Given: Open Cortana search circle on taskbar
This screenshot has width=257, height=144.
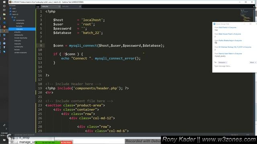Looking at the screenshot, I should pyautogui.click(x=4, y=6).
